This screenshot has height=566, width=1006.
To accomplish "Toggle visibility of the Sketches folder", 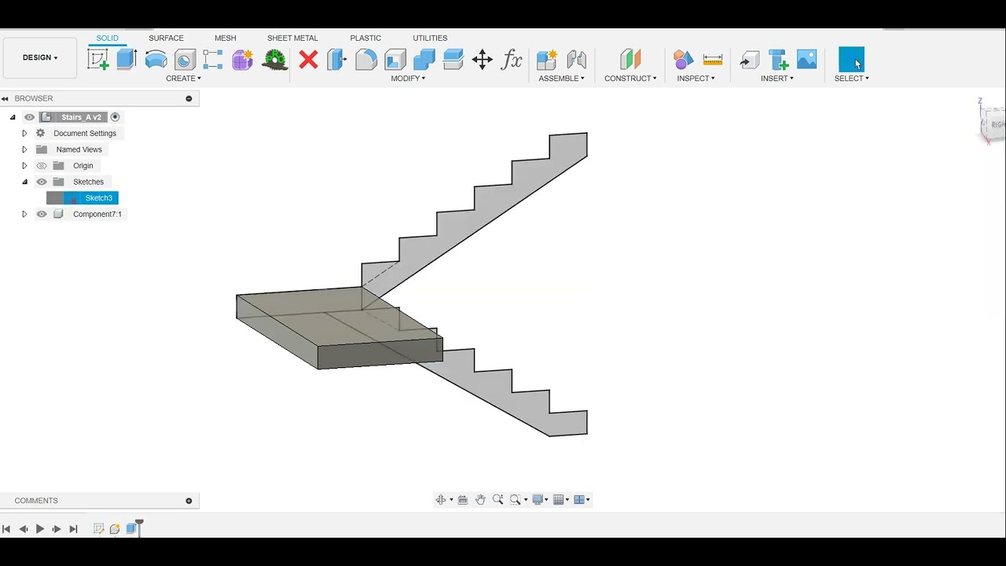I will (x=42, y=182).
